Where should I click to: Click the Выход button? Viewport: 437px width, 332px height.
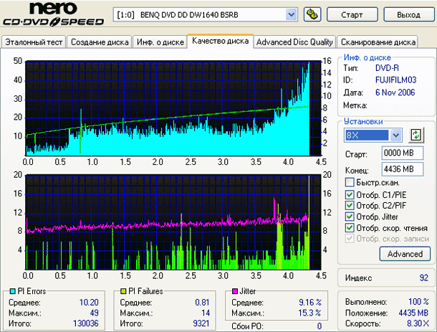tap(408, 14)
